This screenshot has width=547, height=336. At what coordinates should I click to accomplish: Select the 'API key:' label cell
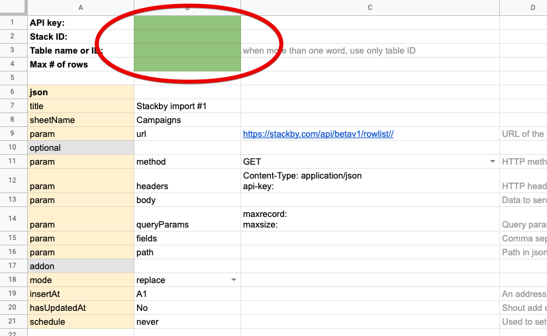[81, 22]
